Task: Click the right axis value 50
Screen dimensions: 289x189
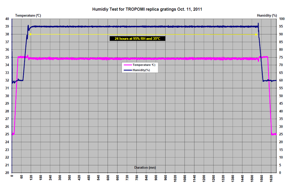Action: (x=281, y=96)
